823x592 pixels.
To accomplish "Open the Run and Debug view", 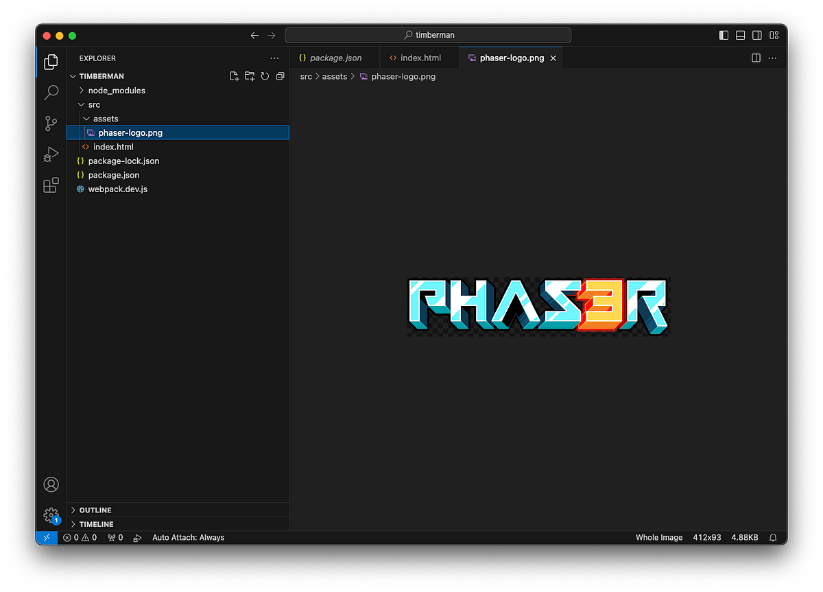I will pyautogui.click(x=51, y=154).
